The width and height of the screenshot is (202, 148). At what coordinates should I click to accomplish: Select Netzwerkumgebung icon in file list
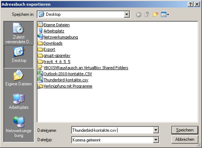tap(40, 37)
